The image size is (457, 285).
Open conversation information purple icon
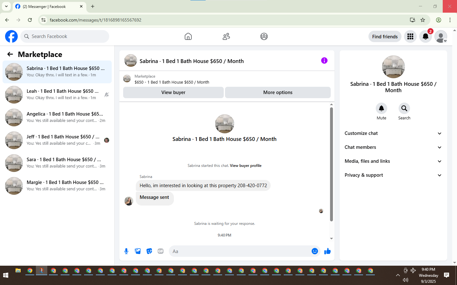click(324, 60)
